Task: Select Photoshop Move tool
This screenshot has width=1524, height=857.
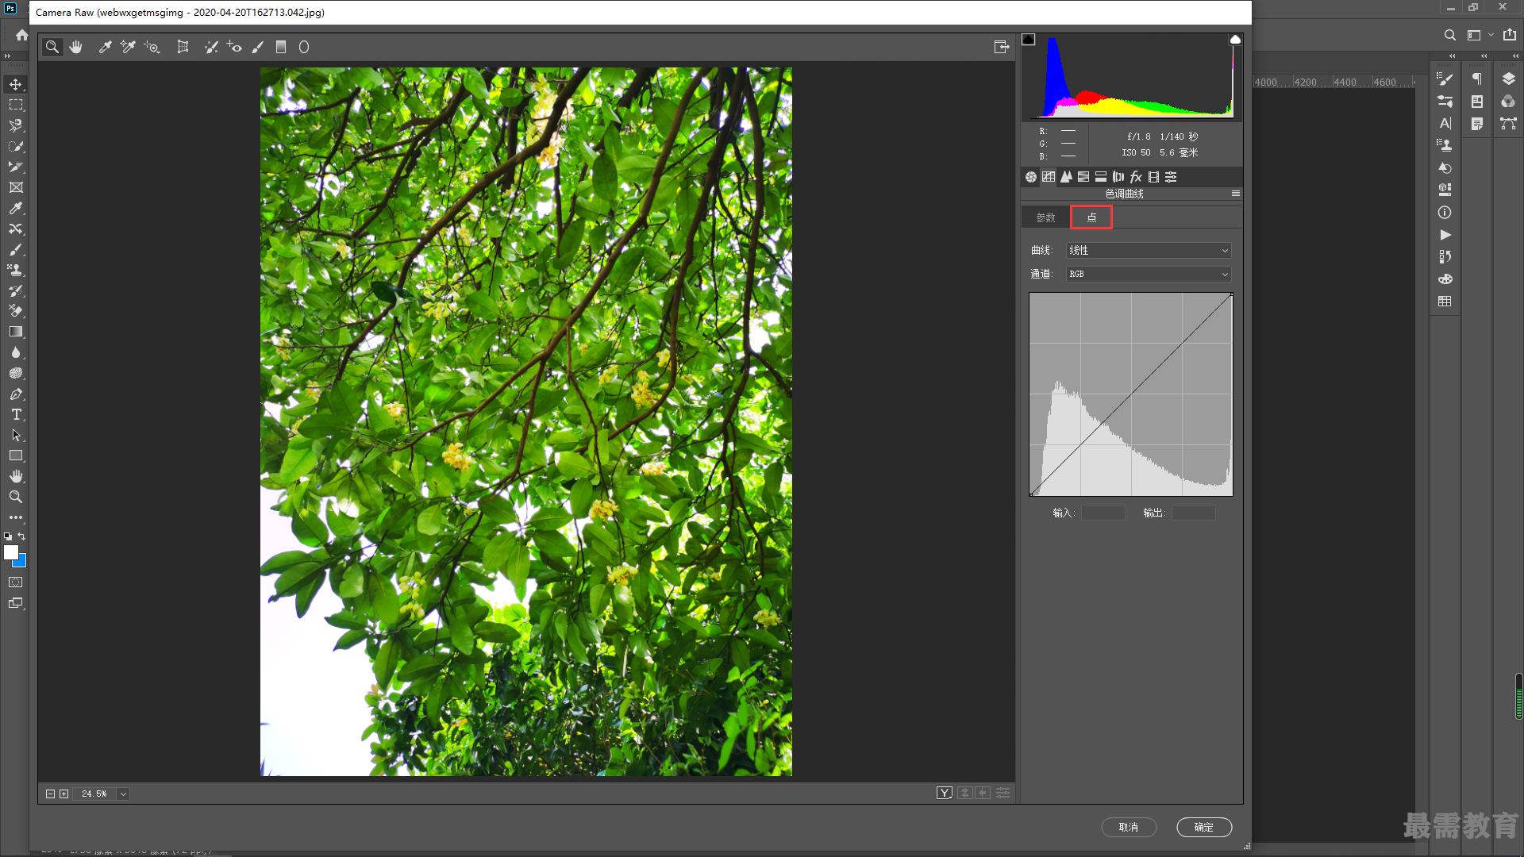Action: 16,84
